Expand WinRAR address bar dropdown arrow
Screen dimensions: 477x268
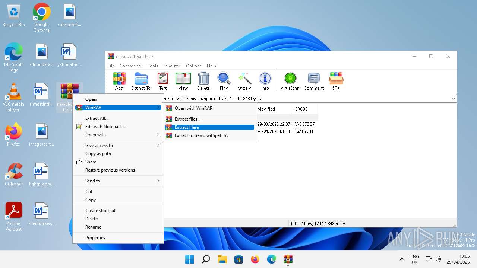453,99
